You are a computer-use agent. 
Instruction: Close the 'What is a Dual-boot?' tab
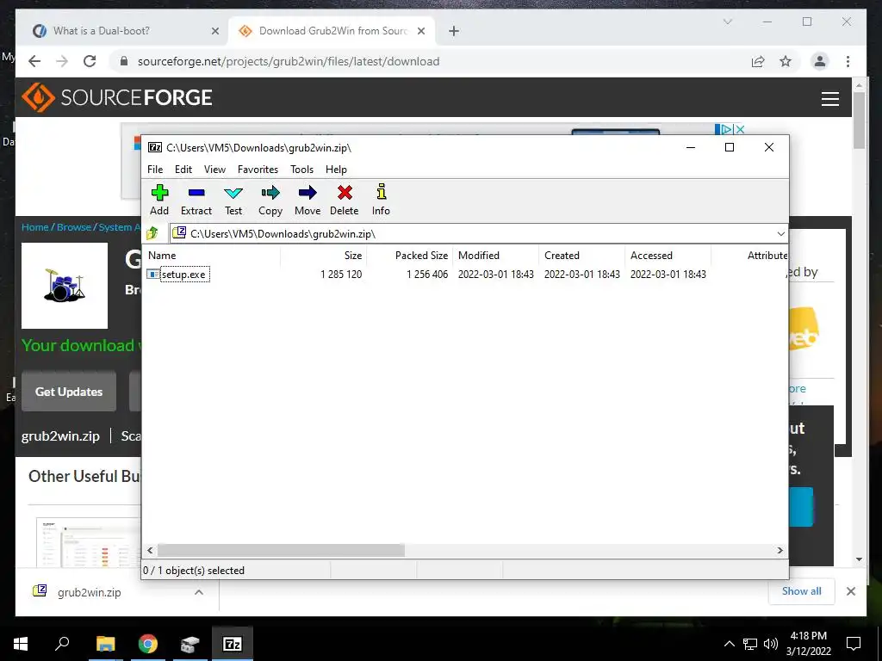coord(214,31)
